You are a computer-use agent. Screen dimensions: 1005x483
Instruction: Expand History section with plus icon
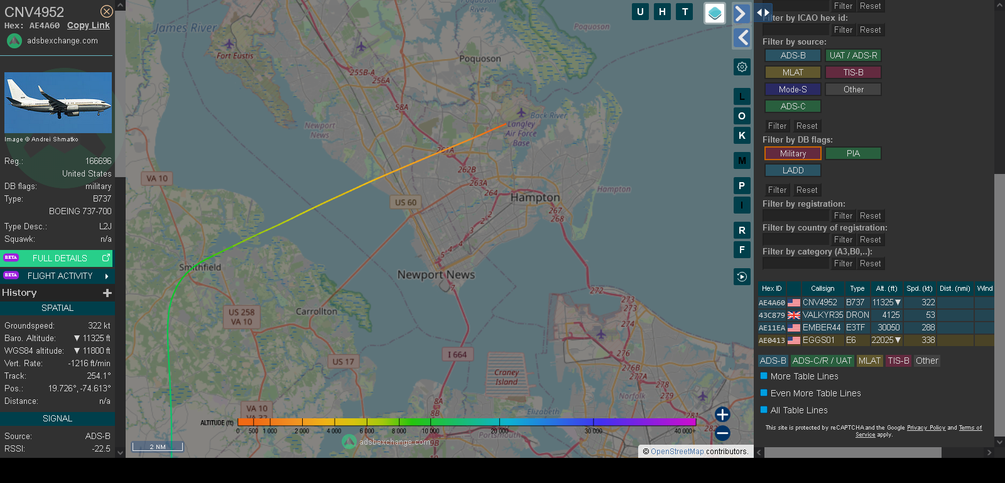point(107,293)
